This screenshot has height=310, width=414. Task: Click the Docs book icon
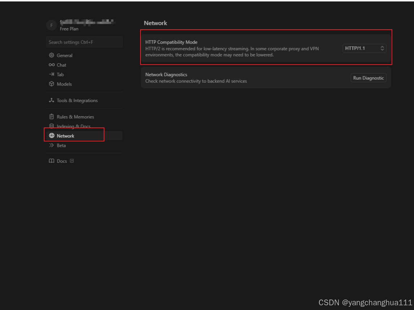tap(51, 161)
